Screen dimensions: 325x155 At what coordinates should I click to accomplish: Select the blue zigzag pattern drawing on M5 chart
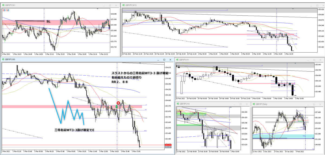(66, 106)
